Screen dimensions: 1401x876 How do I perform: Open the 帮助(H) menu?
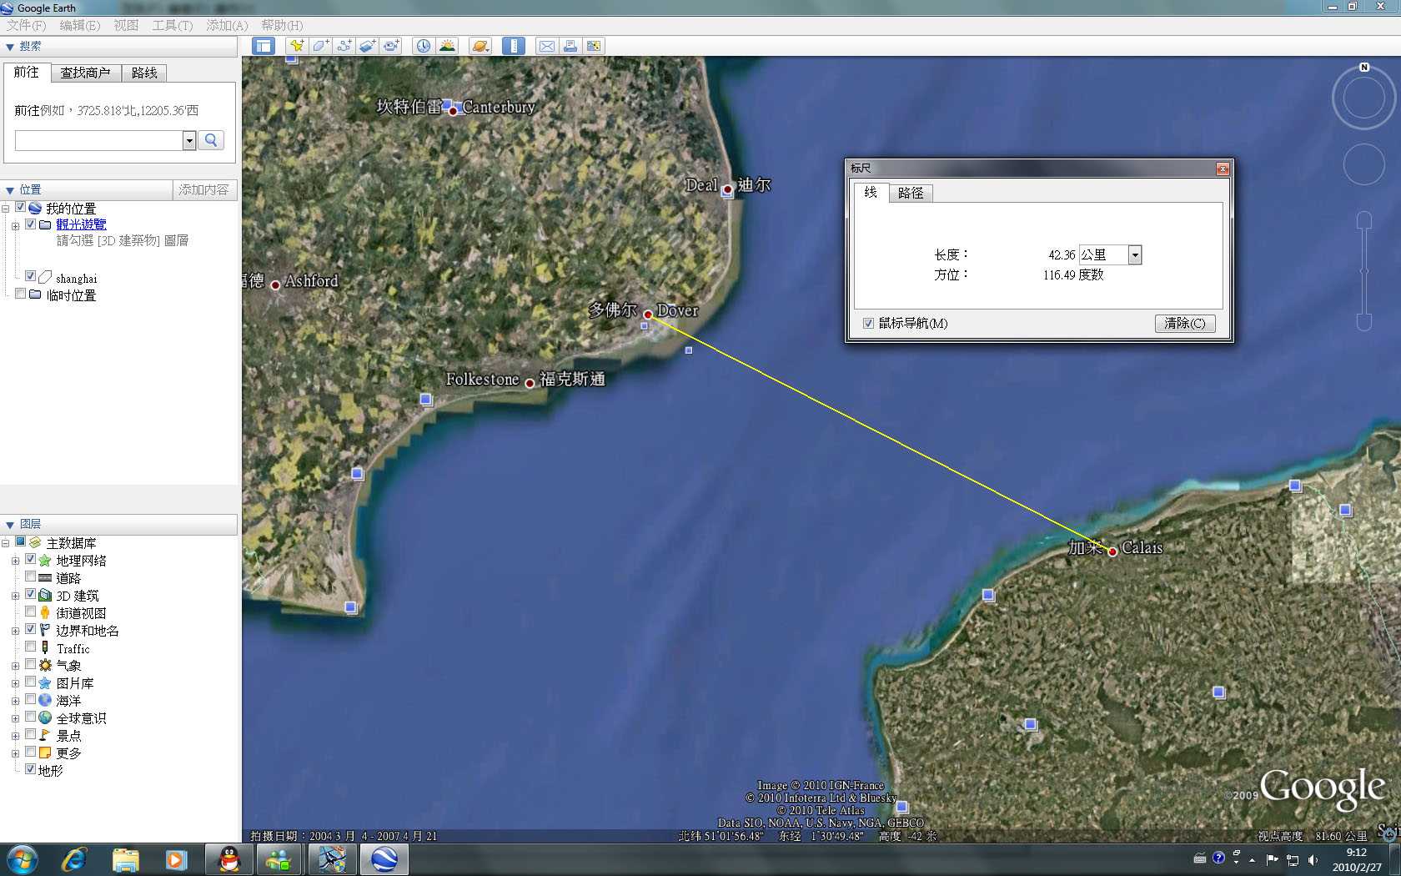pos(282,25)
